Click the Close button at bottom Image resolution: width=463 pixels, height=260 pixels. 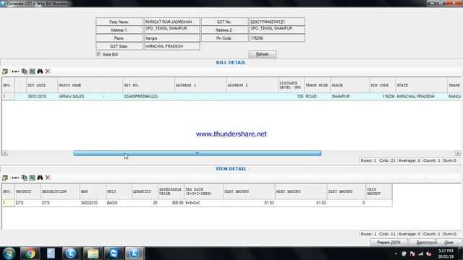(449, 243)
